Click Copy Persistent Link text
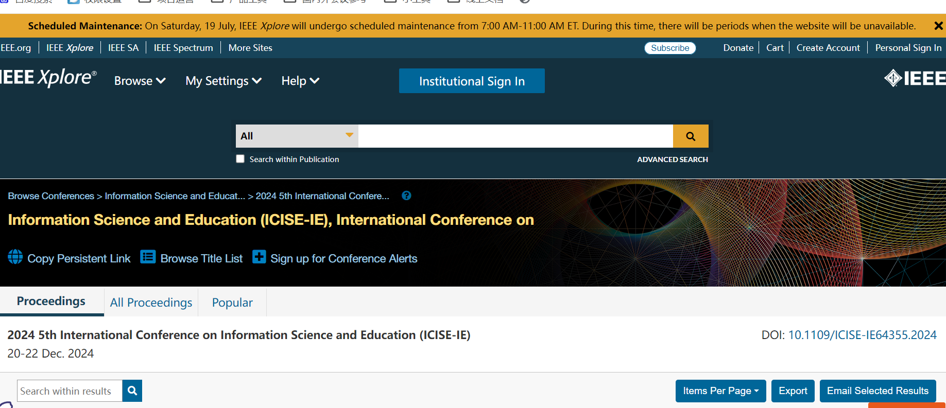 [79, 259]
